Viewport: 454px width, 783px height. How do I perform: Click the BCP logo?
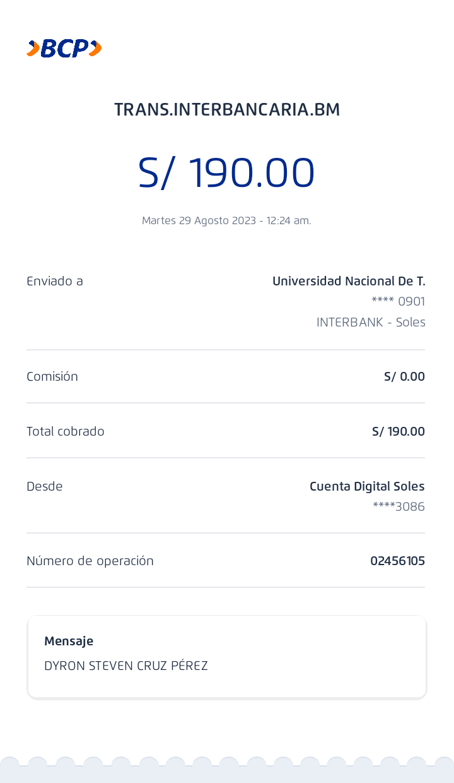[x=64, y=49]
